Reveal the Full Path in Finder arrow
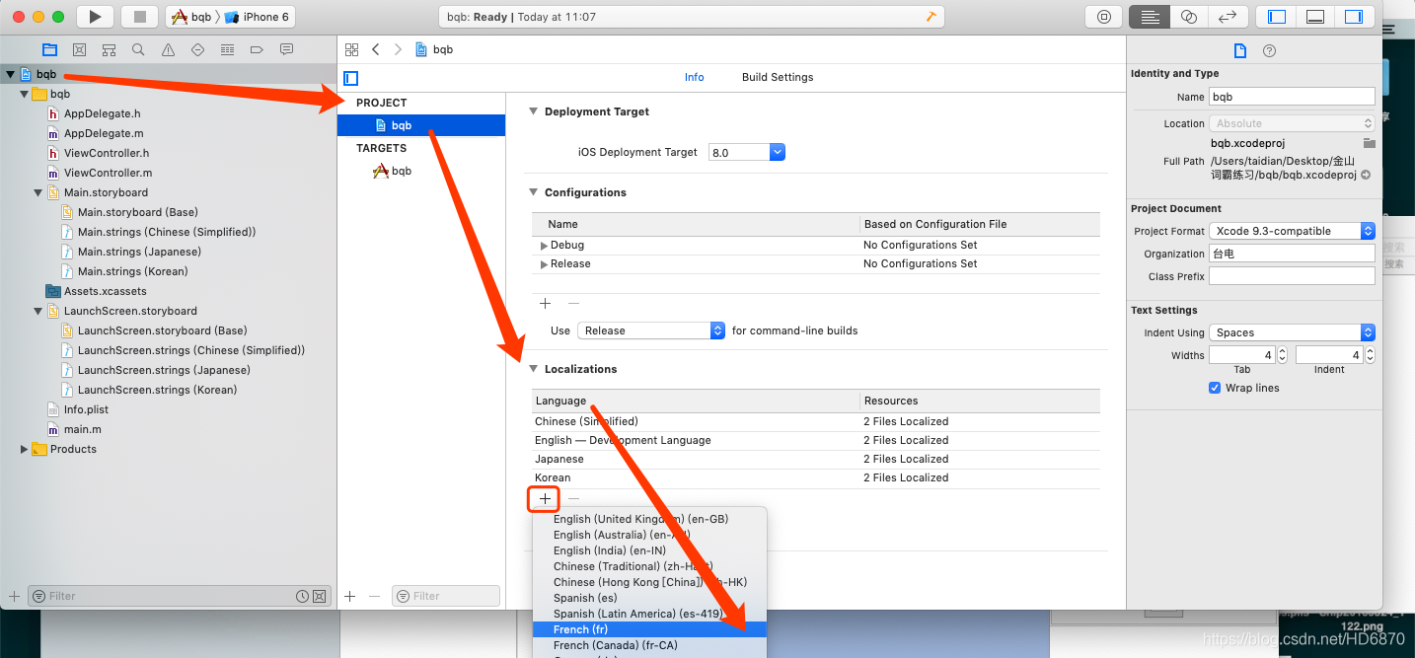The width and height of the screenshot is (1415, 658). [x=1366, y=175]
